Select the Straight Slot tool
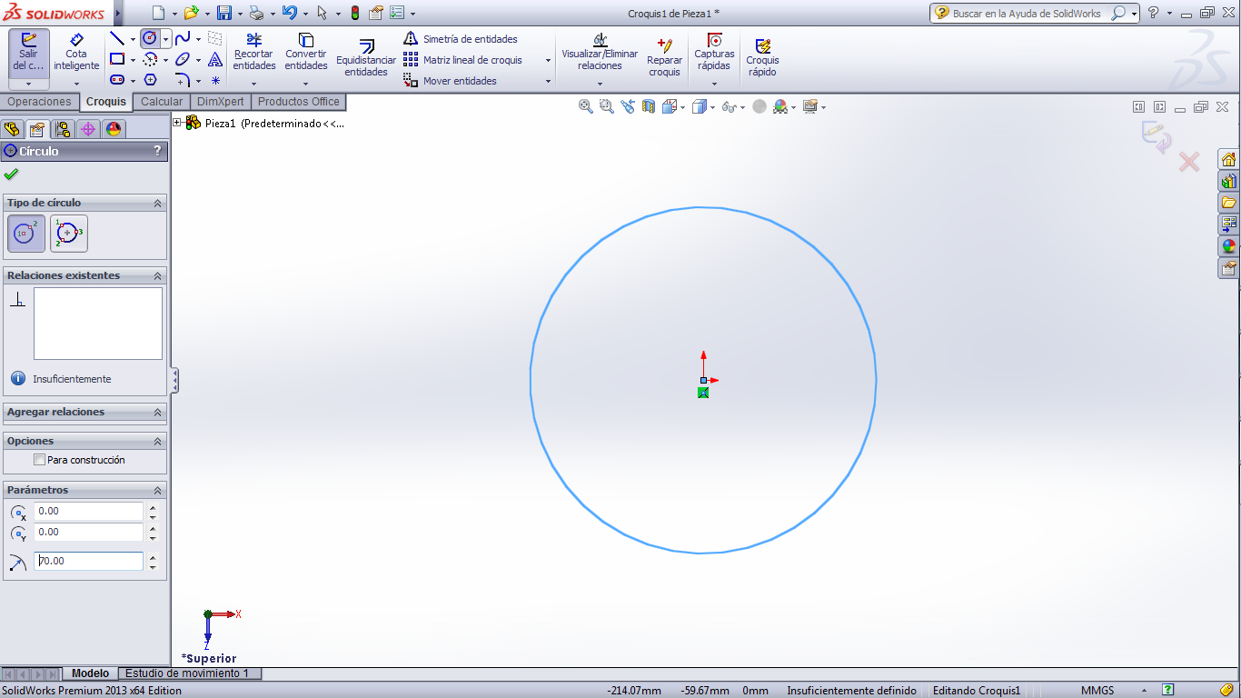 point(116,80)
